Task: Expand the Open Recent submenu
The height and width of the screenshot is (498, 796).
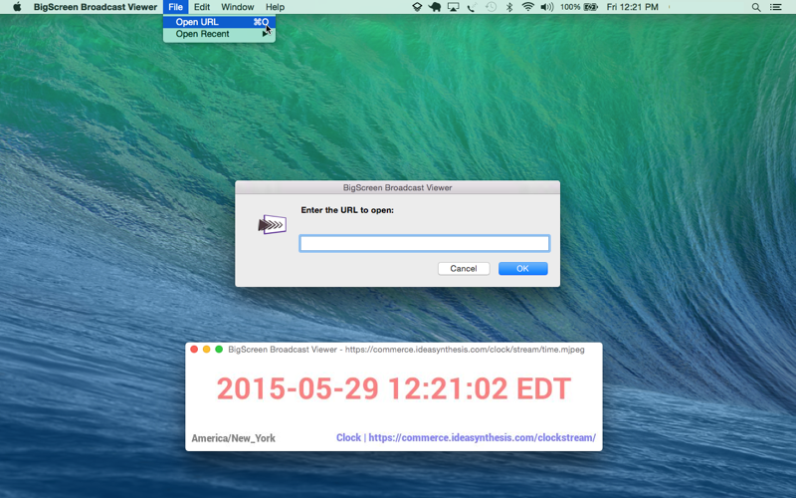Action: click(x=219, y=34)
